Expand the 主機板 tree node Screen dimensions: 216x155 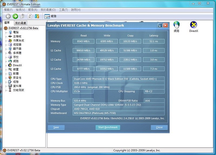point(6,37)
